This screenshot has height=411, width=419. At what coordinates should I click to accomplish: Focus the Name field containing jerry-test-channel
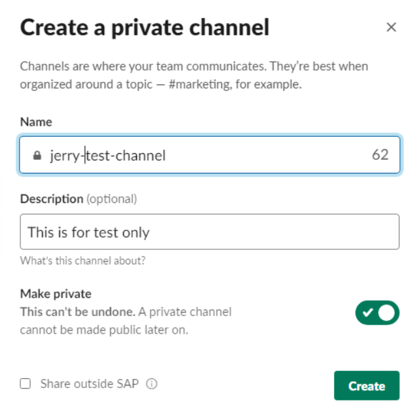coord(209,155)
